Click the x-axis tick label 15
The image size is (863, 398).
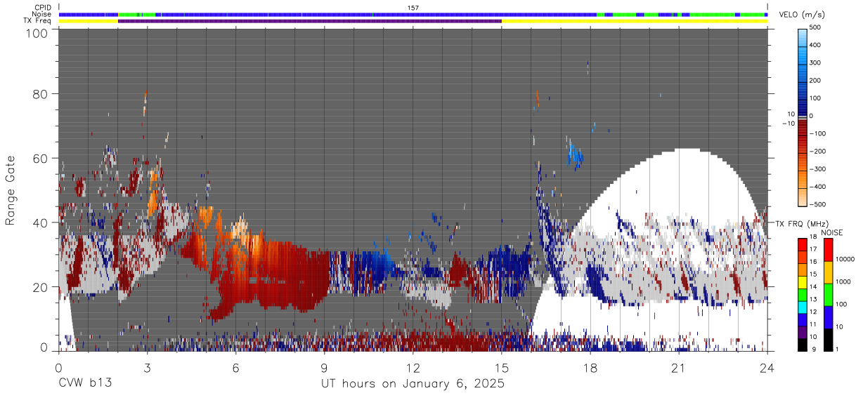[502, 367]
